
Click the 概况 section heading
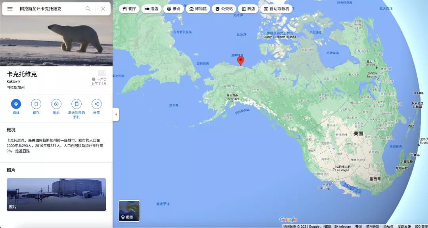[x=11, y=130]
